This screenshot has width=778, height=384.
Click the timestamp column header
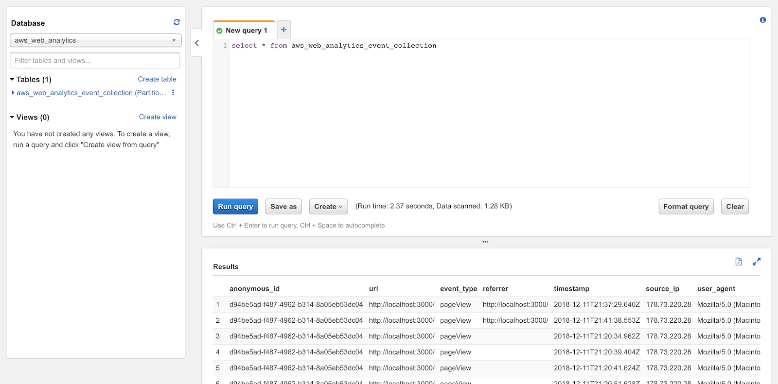[571, 289]
